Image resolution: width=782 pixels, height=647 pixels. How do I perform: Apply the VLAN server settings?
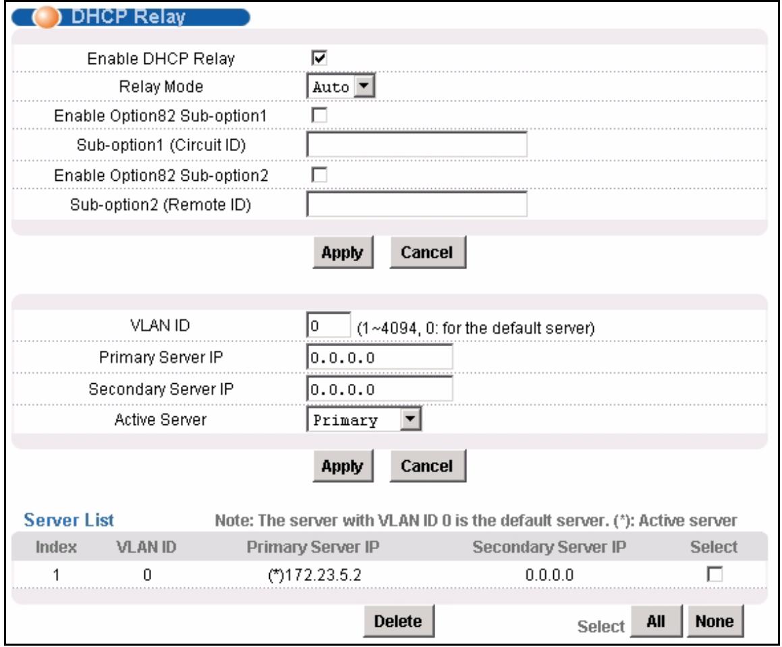click(343, 466)
